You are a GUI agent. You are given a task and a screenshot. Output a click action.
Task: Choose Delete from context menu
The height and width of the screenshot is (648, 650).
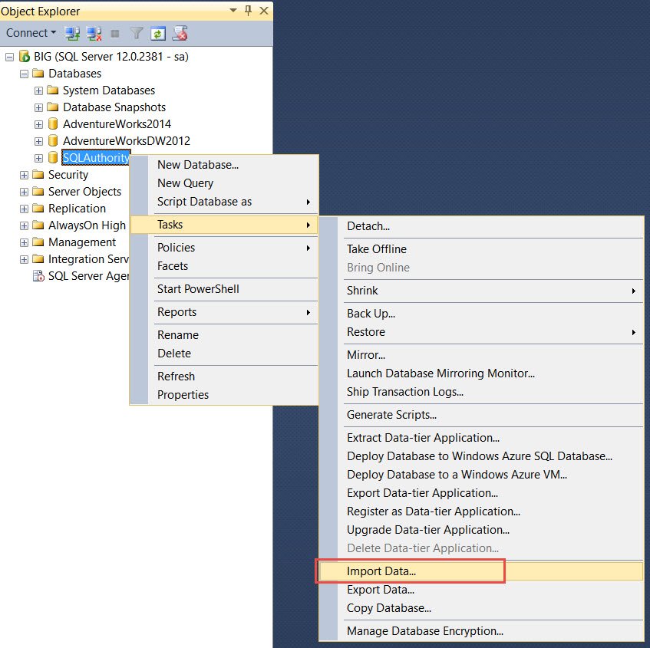click(224, 353)
